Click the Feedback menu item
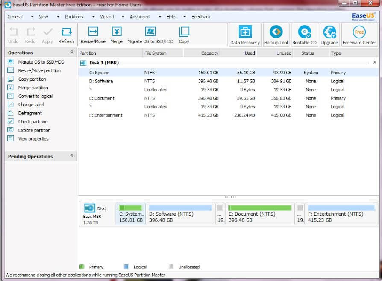This screenshot has height=281, width=382. coord(201,17)
